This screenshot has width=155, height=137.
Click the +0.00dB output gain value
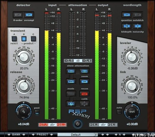pos(132,124)
